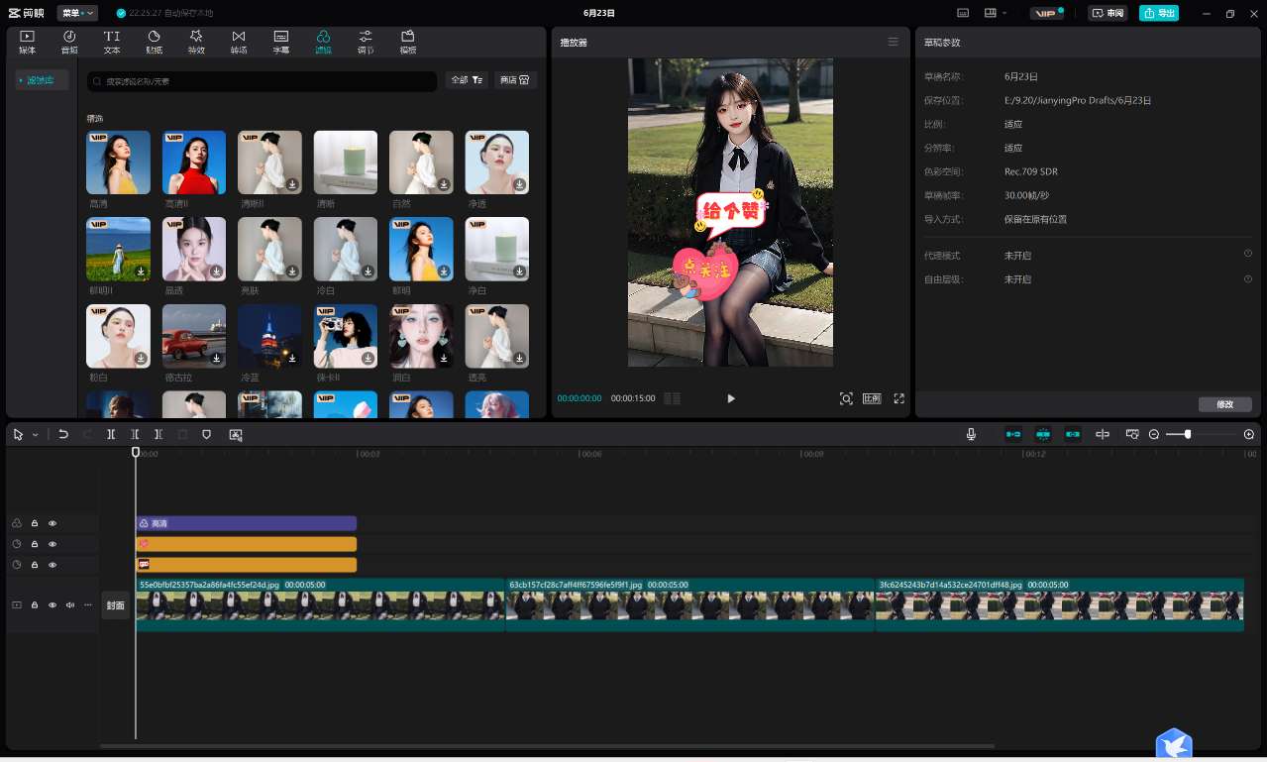The image size is (1267, 762).
Task: Record voiceover with the microphone icon
Action: (x=971, y=434)
